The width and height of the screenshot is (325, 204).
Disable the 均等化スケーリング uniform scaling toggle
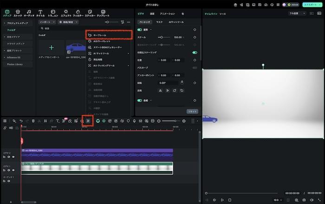tap(195, 53)
